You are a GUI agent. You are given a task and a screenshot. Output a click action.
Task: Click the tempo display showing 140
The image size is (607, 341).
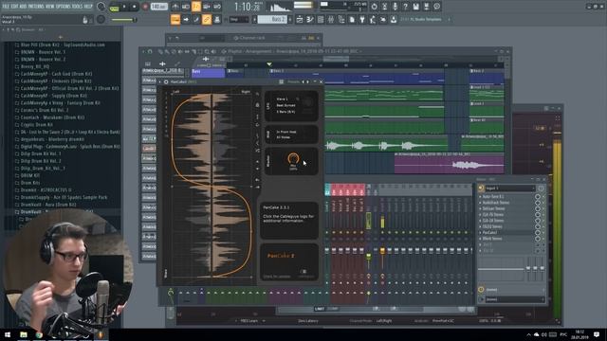tap(158, 7)
